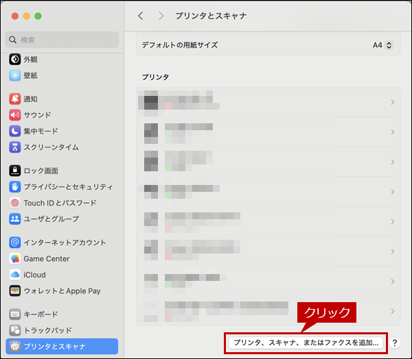Click the help question mark button
The width and height of the screenshot is (412, 359).
[x=396, y=343]
